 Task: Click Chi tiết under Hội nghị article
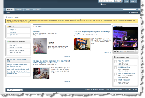pos(67,82)
